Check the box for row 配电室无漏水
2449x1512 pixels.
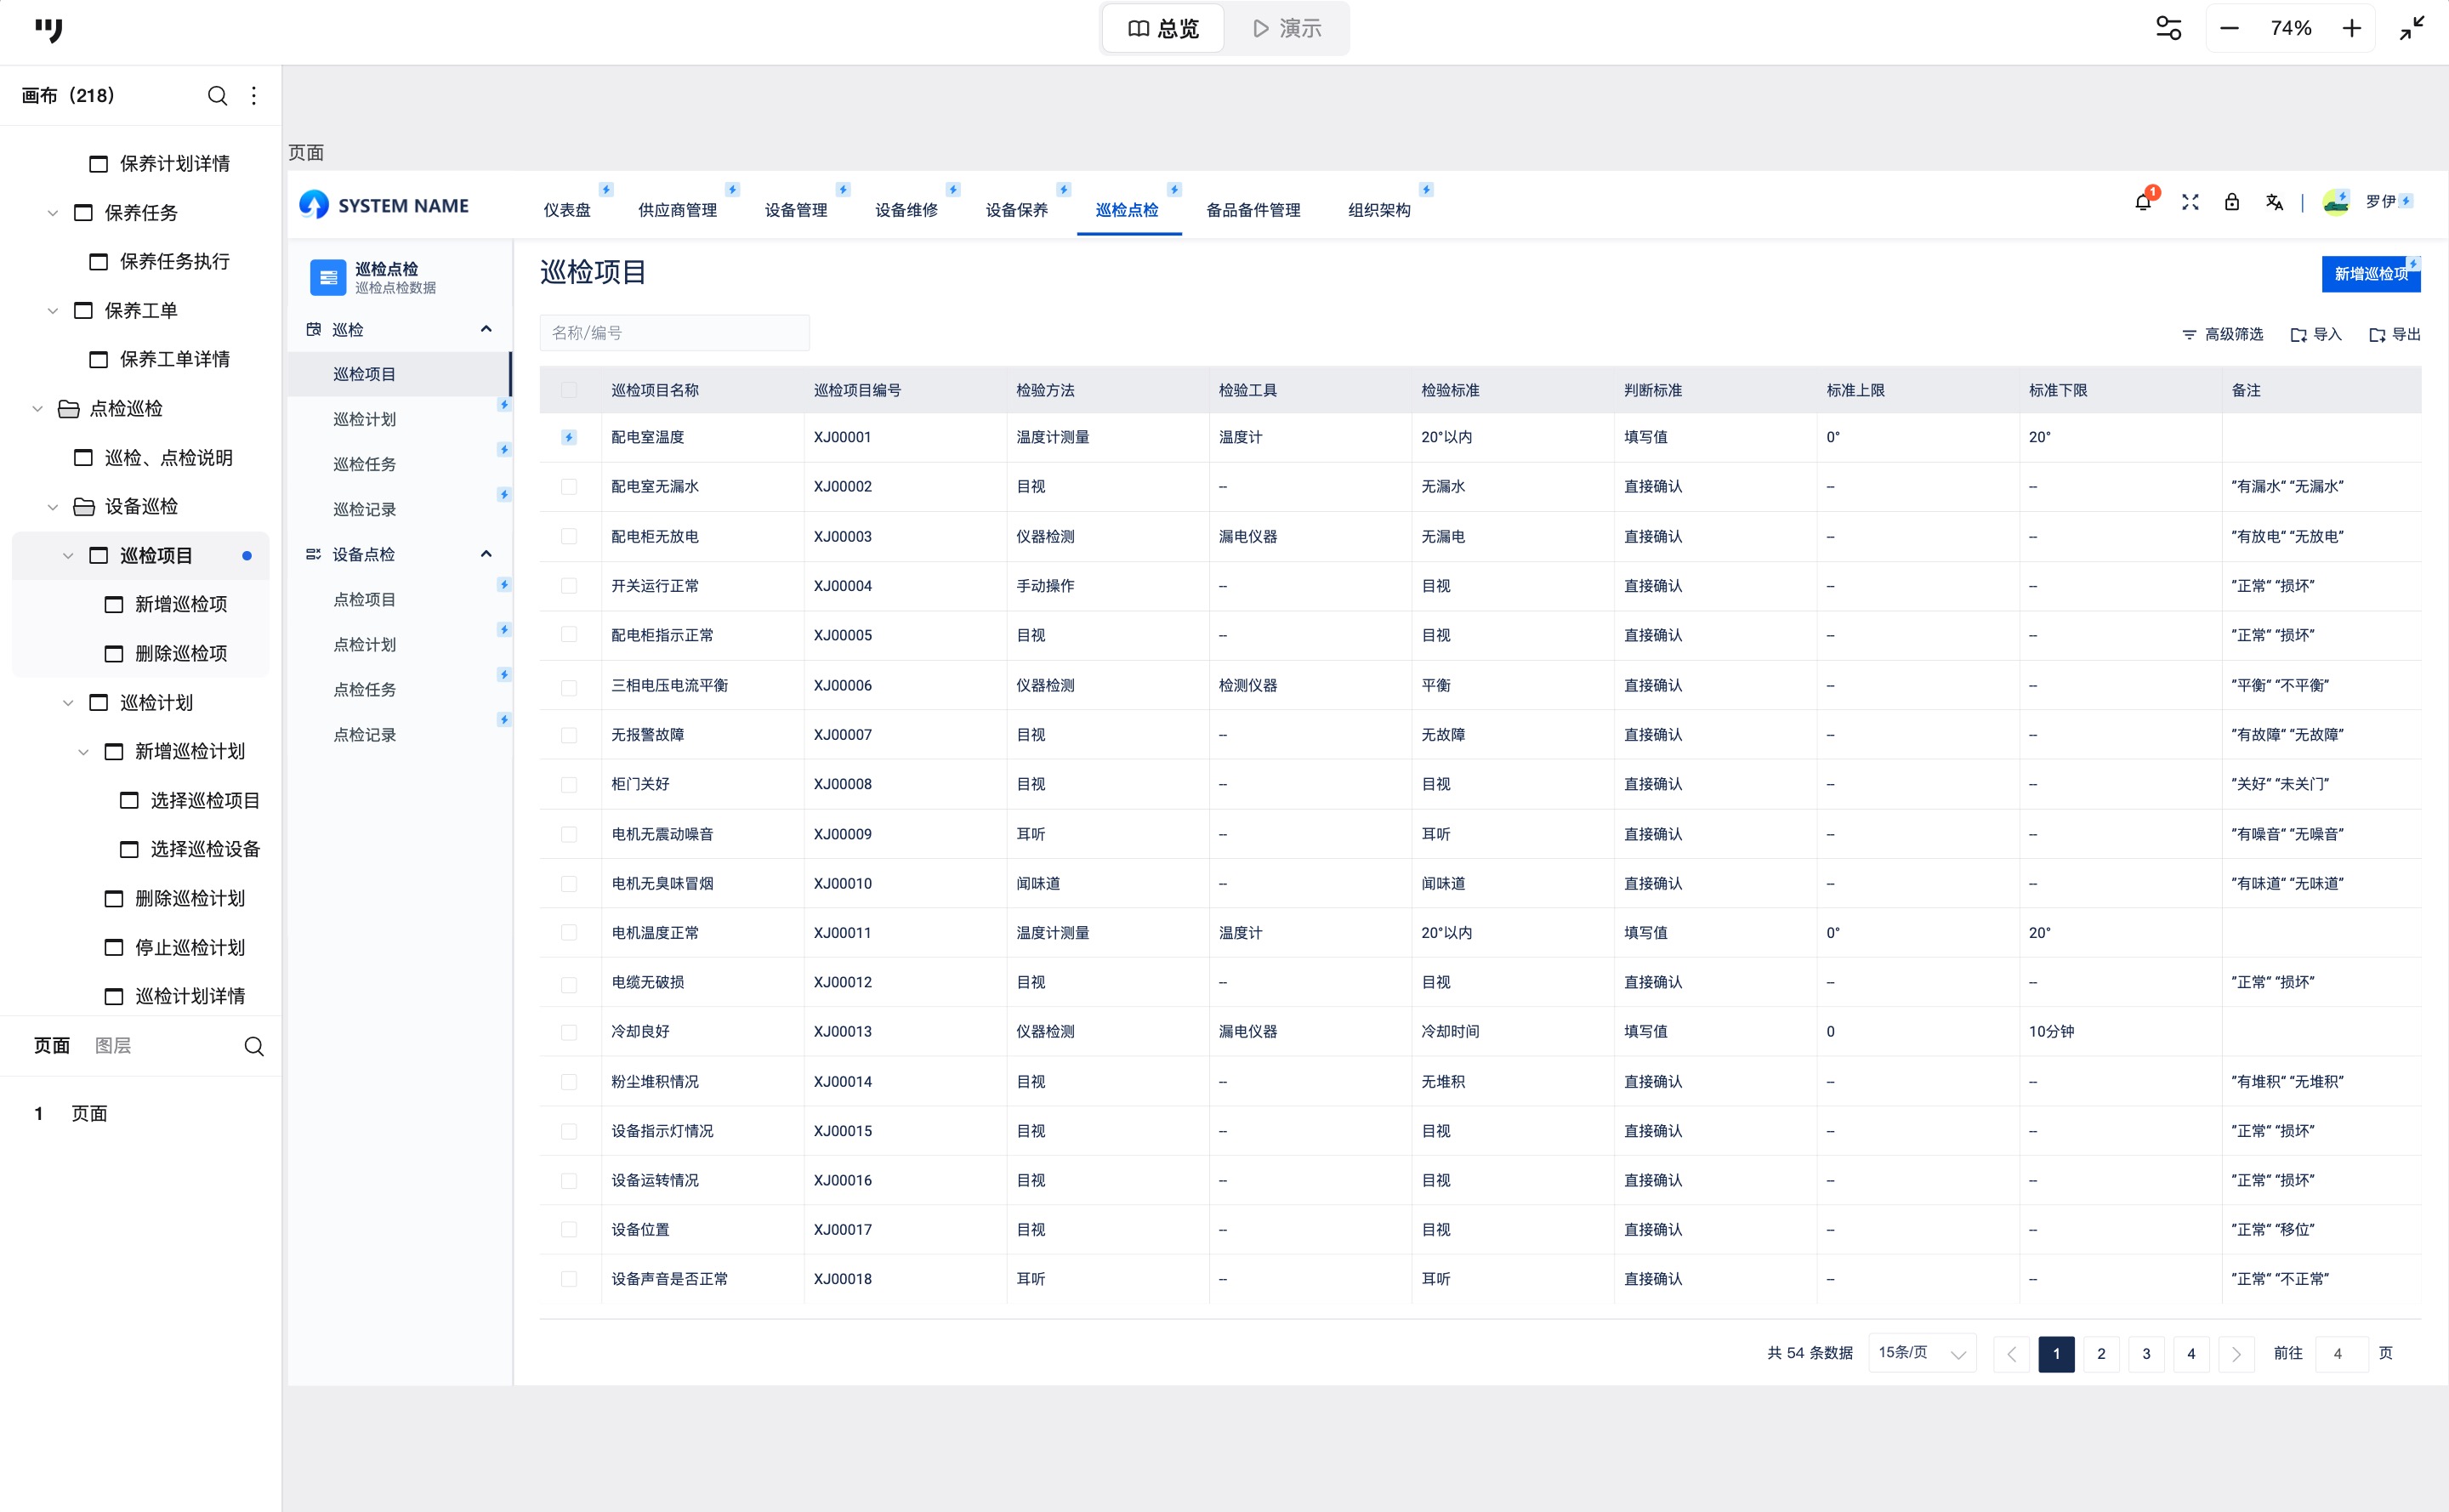(569, 487)
